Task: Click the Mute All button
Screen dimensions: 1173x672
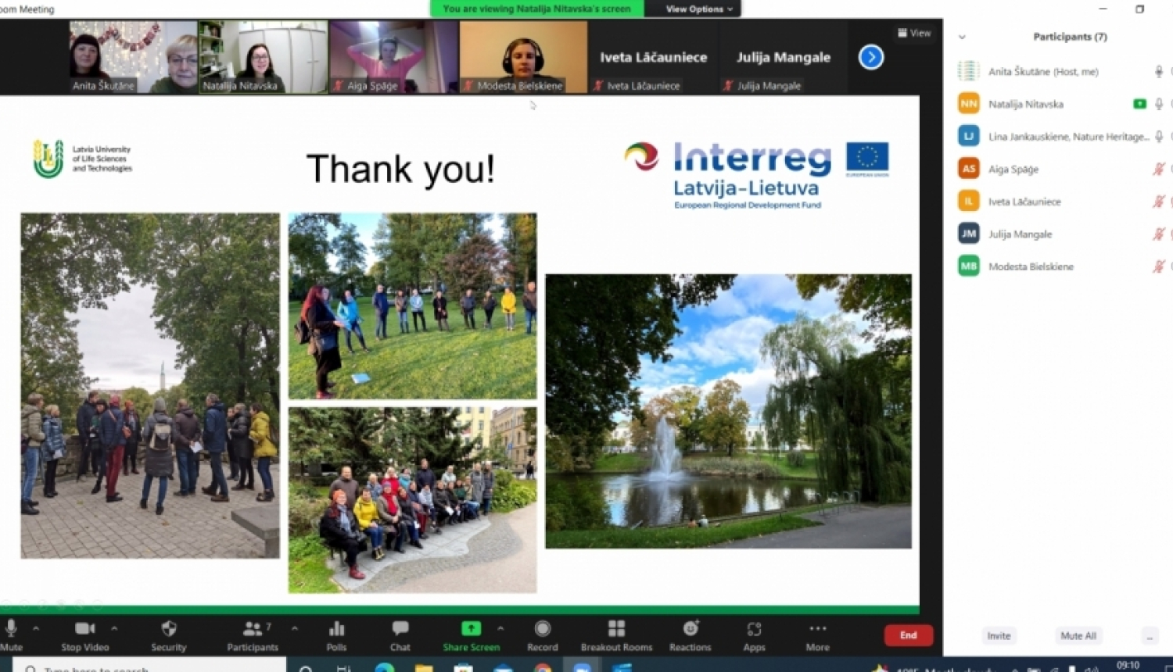Action: pyautogui.click(x=1078, y=636)
